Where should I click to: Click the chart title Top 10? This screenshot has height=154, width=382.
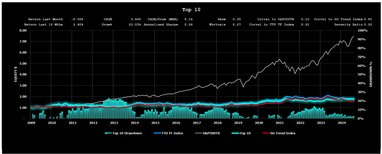click(x=191, y=10)
